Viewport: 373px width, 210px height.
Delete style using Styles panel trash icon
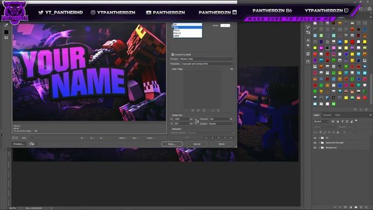366,109
